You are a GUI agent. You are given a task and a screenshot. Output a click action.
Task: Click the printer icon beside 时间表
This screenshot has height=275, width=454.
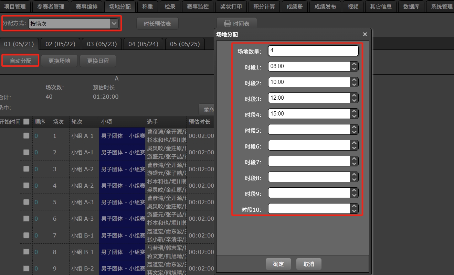[x=228, y=24]
